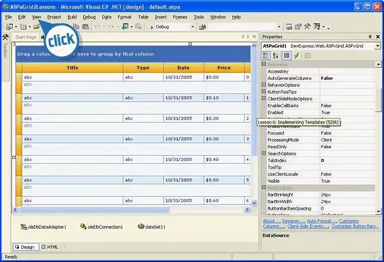Expand the SearchOptions property
384x262 pixels.
point(264,153)
